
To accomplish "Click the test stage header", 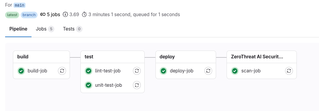I will [x=113, y=57].
